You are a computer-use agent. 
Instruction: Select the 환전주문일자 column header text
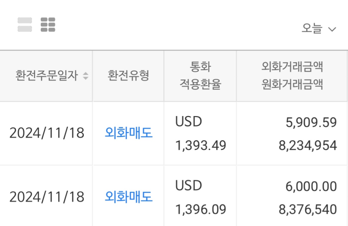point(46,76)
